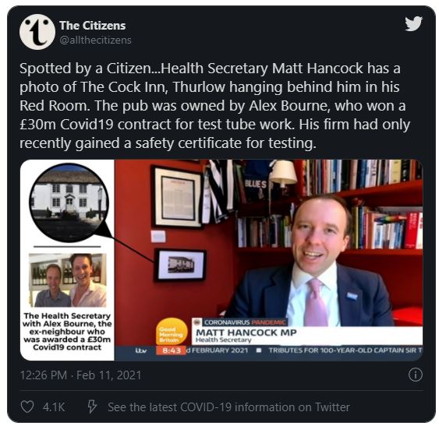Click the itv logo in ticker
This screenshot has width=439, height=426.
tap(141, 350)
